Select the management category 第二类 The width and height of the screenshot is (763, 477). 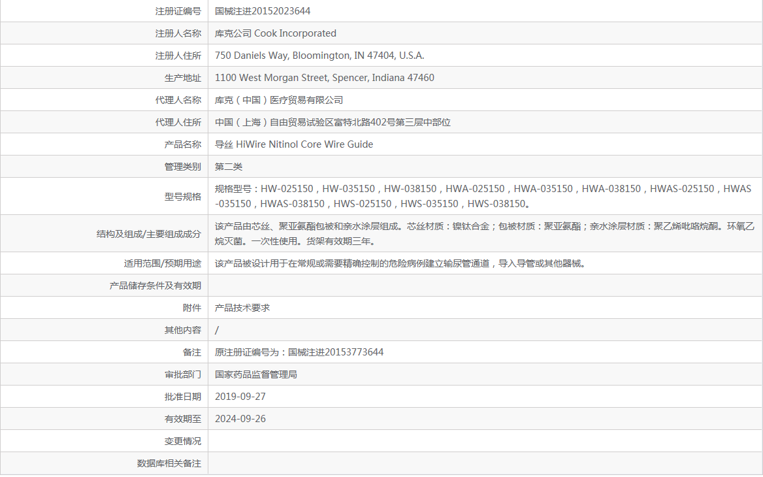click(x=229, y=166)
